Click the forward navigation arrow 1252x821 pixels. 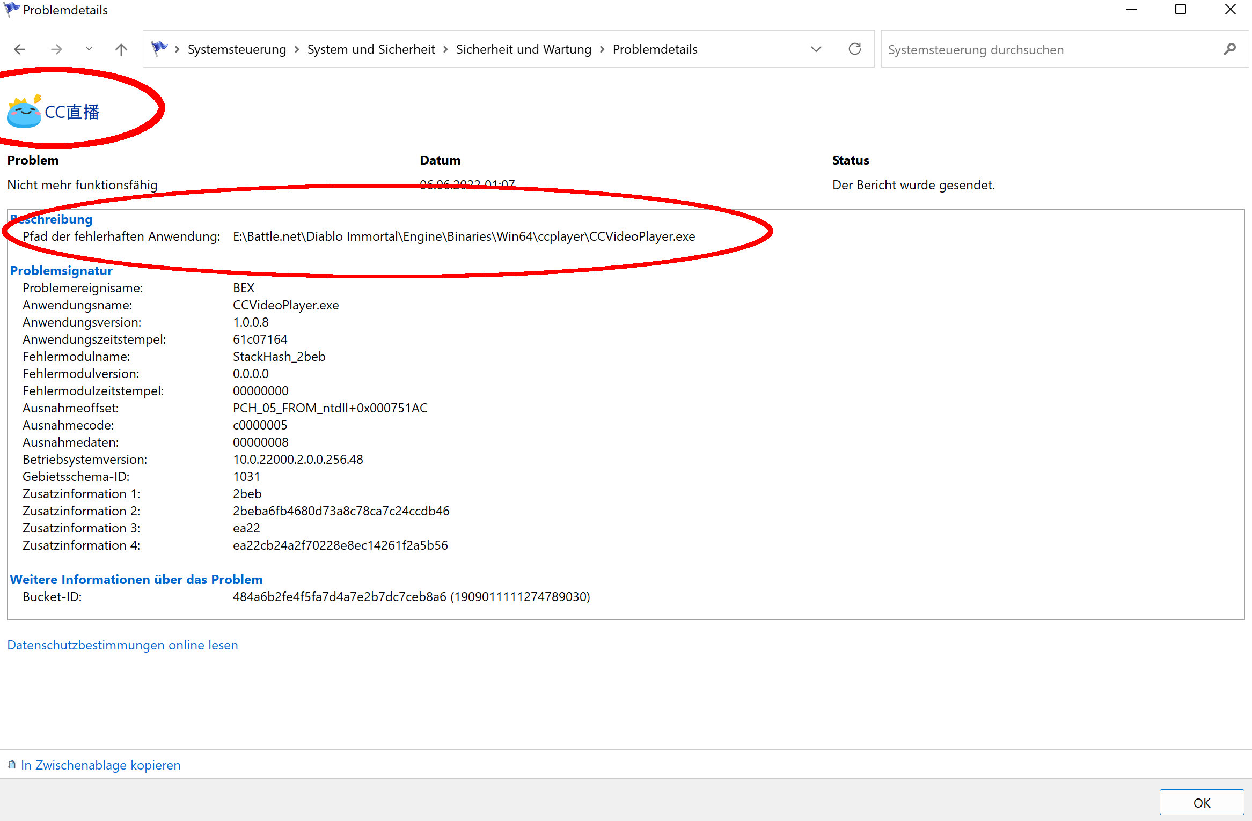coord(56,49)
